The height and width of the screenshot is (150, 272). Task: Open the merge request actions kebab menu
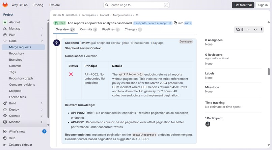click(261, 30)
